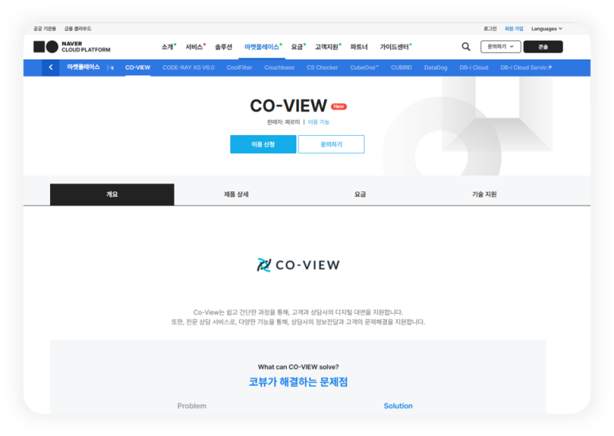614x436 pixels.
Task: Open the 금융 클라우드 link
Action: pos(78,29)
